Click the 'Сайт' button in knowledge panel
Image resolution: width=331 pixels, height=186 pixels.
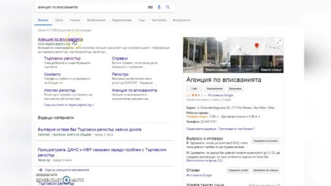click(x=194, y=89)
